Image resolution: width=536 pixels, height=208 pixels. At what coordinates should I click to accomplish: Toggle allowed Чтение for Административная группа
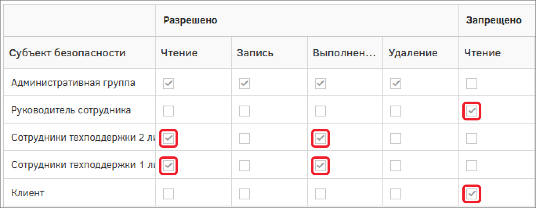[x=168, y=84]
